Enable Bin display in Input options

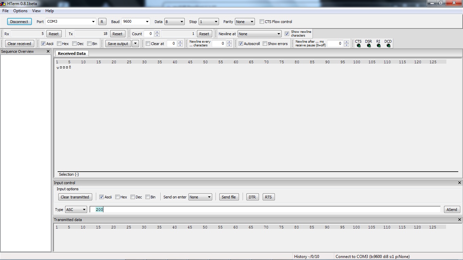click(x=148, y=197)
